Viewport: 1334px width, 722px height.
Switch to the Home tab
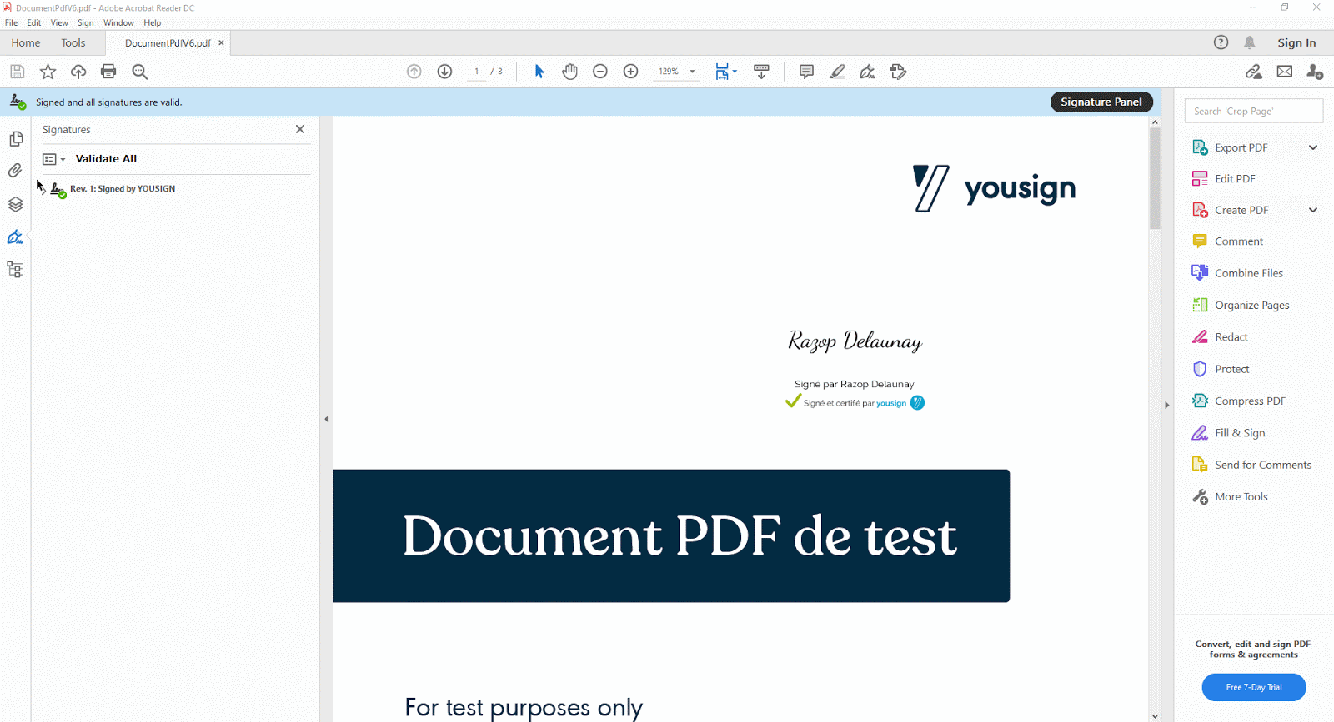point(26,42)
